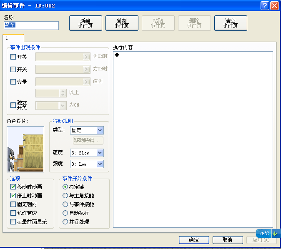The height and width of the screenshot is (249, 281).
Task: Open the 速度 speed dropdown
Action: point(100,153)
